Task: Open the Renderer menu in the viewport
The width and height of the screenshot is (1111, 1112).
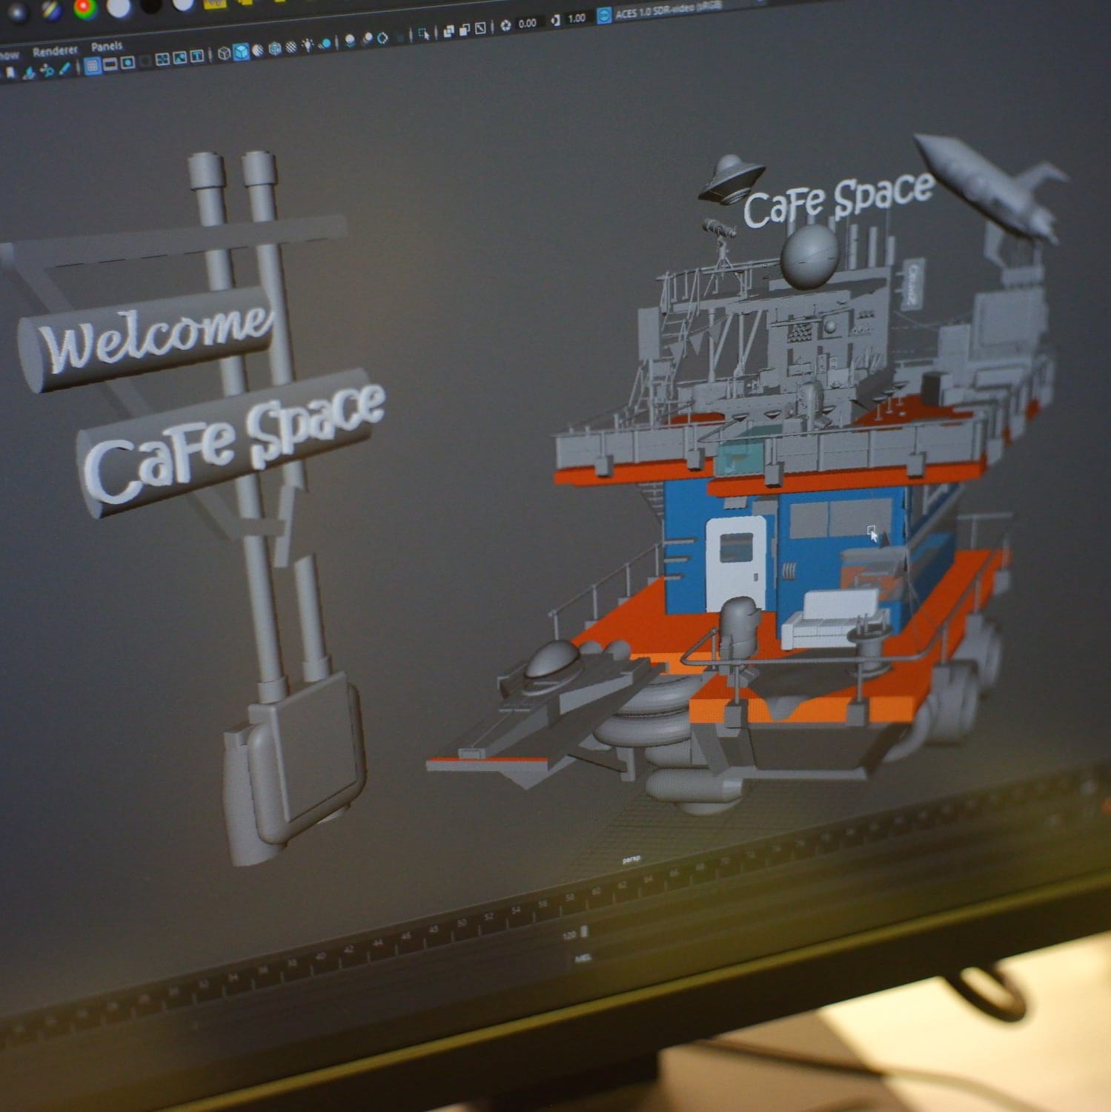Action: pos(55,51)
